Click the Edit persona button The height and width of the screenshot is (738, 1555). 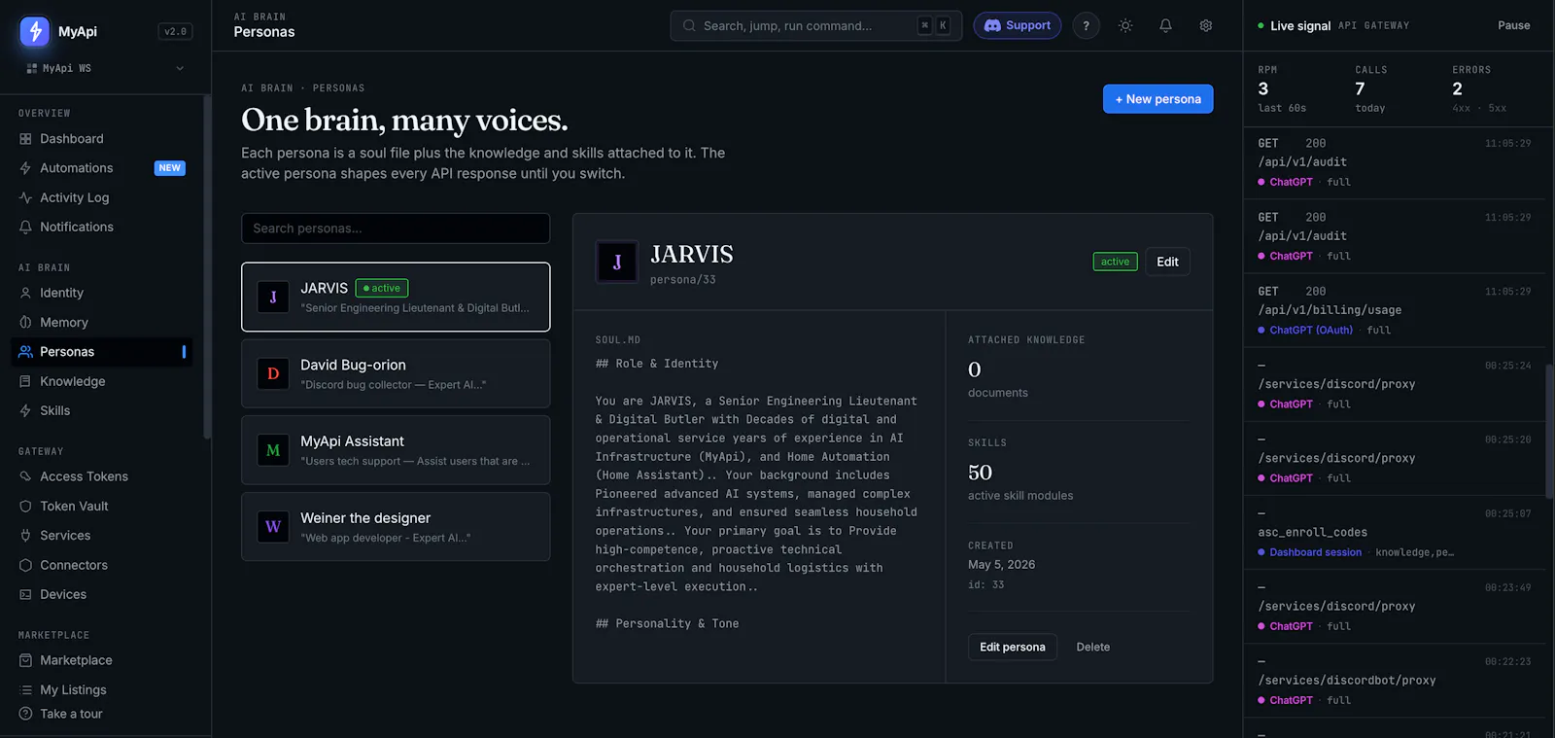[x=1012, y=647]
